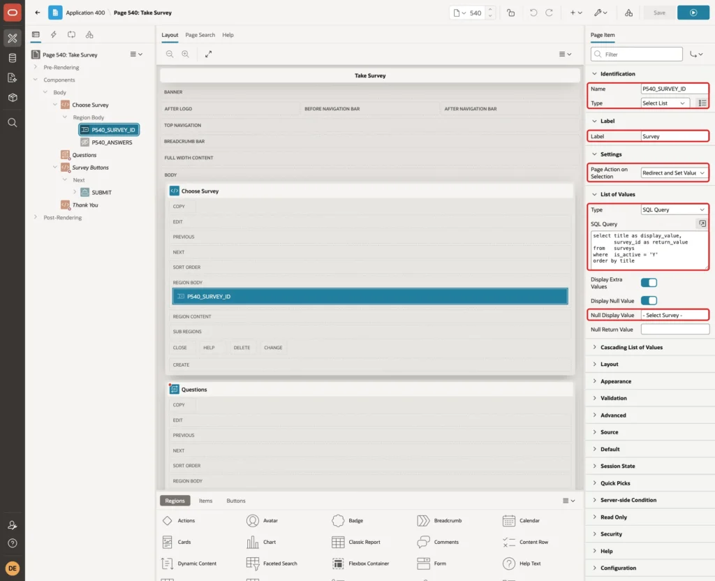715x581 pixels.
Task: Click the Save button
Action: tap(659, 13)
